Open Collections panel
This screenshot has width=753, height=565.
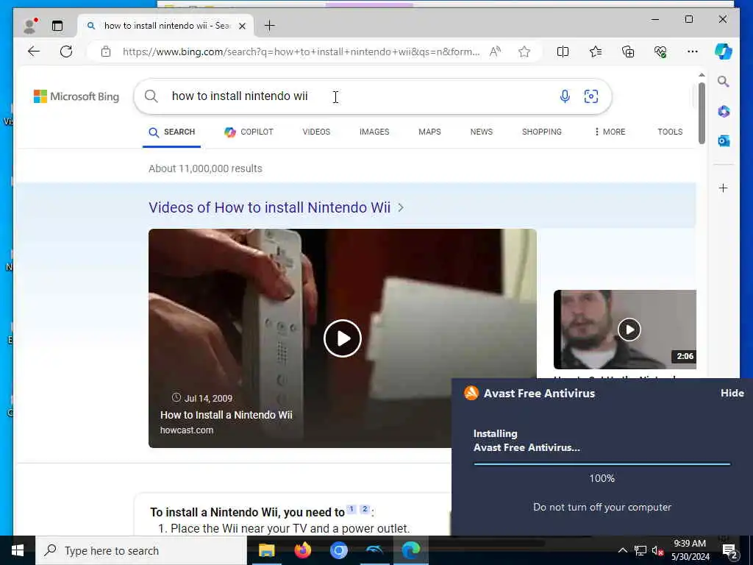tap(628, 51)
